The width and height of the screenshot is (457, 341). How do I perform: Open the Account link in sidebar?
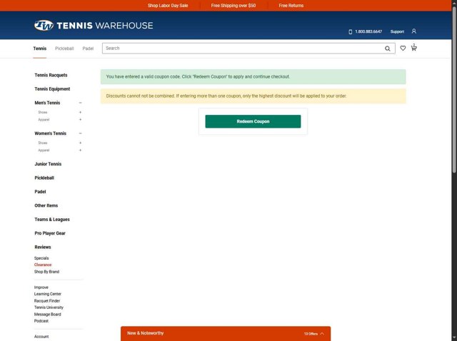point(41,337)
